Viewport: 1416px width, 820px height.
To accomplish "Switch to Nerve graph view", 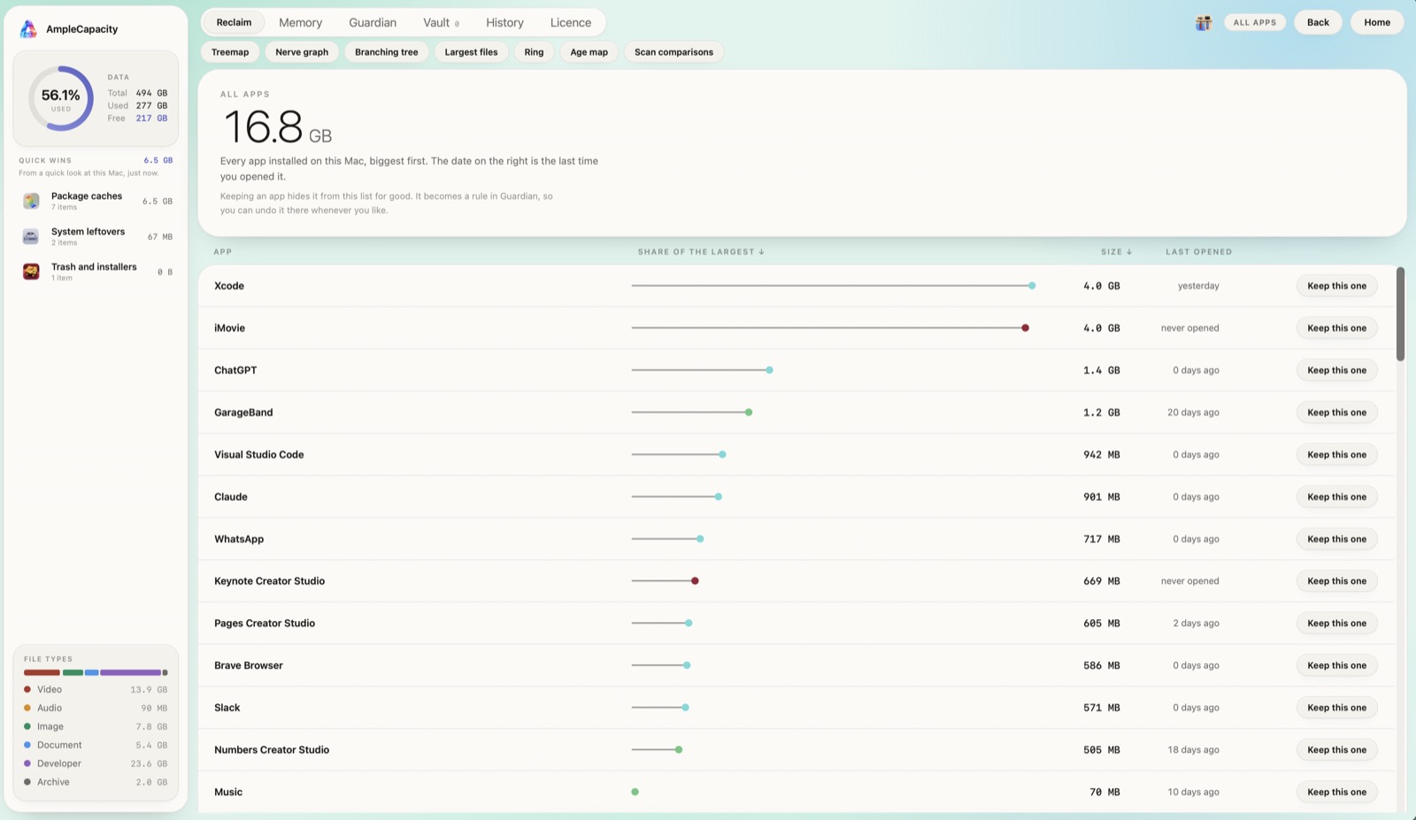I will click(x=302, y=52).
